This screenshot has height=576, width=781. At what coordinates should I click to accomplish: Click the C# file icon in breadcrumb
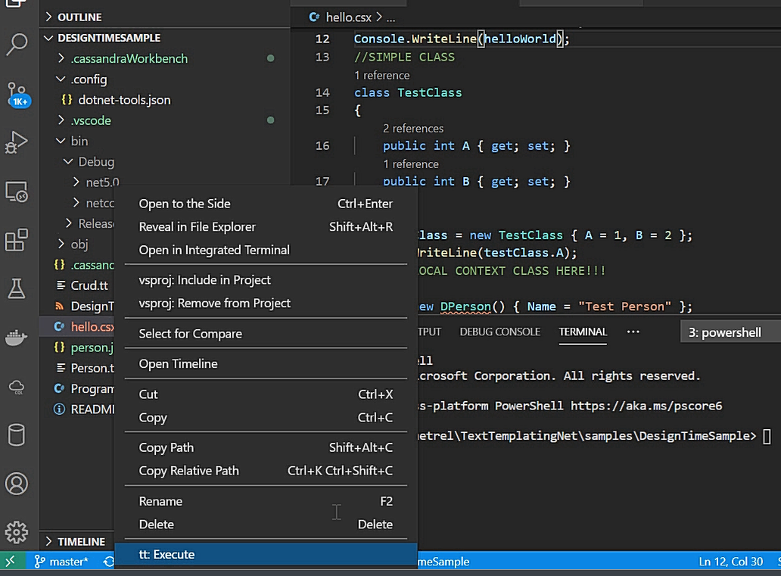[x=314, y=17]
